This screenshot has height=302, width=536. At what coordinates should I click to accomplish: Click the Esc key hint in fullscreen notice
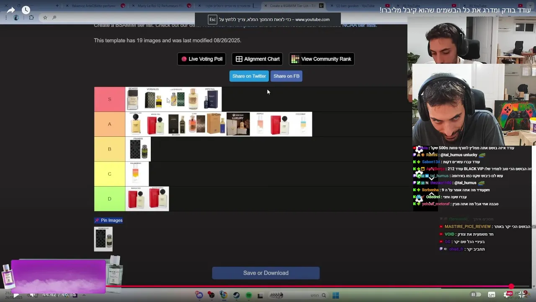[212, 19]
